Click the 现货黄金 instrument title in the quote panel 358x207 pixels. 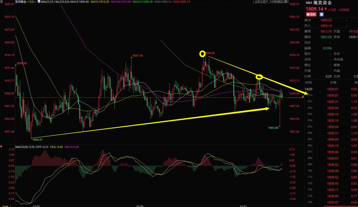coord(322,3)
